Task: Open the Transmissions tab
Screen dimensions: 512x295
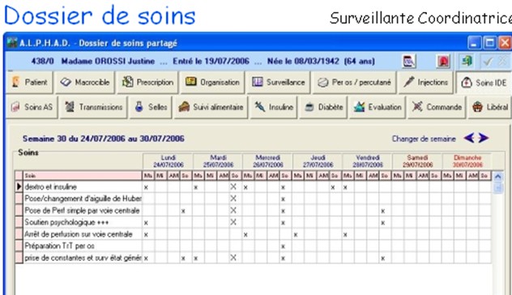Action: point(94,107)
